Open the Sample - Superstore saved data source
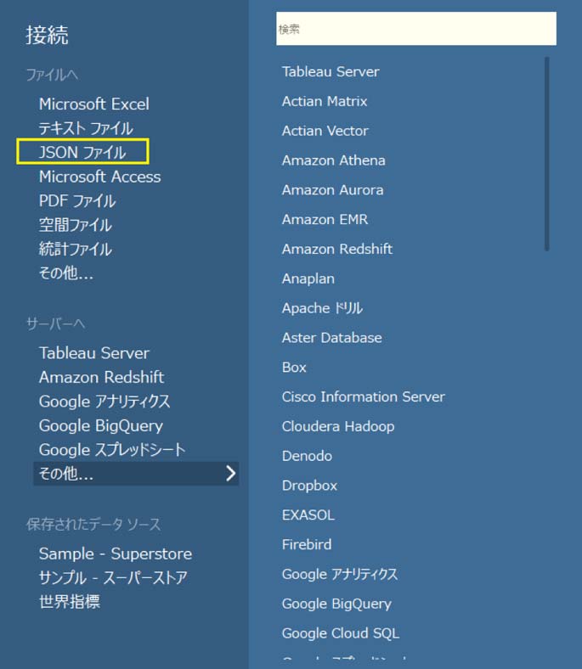Viewport: 582px width, 669px height. point(116,554)
